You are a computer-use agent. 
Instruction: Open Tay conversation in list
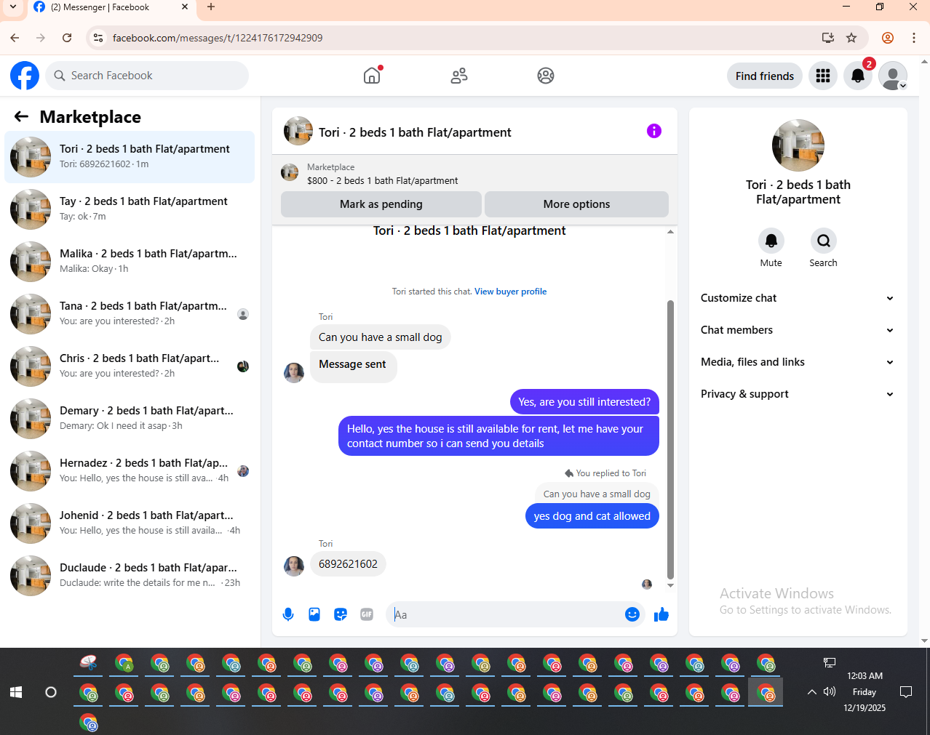click(130, 209)
